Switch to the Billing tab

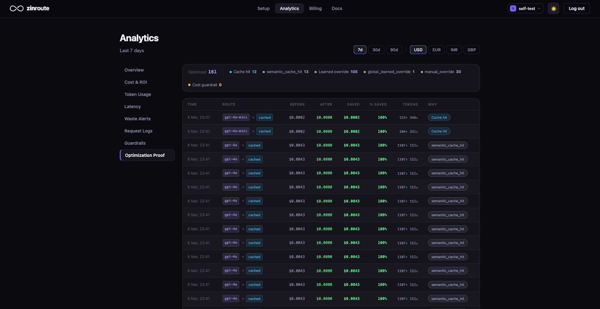(315, 8)
